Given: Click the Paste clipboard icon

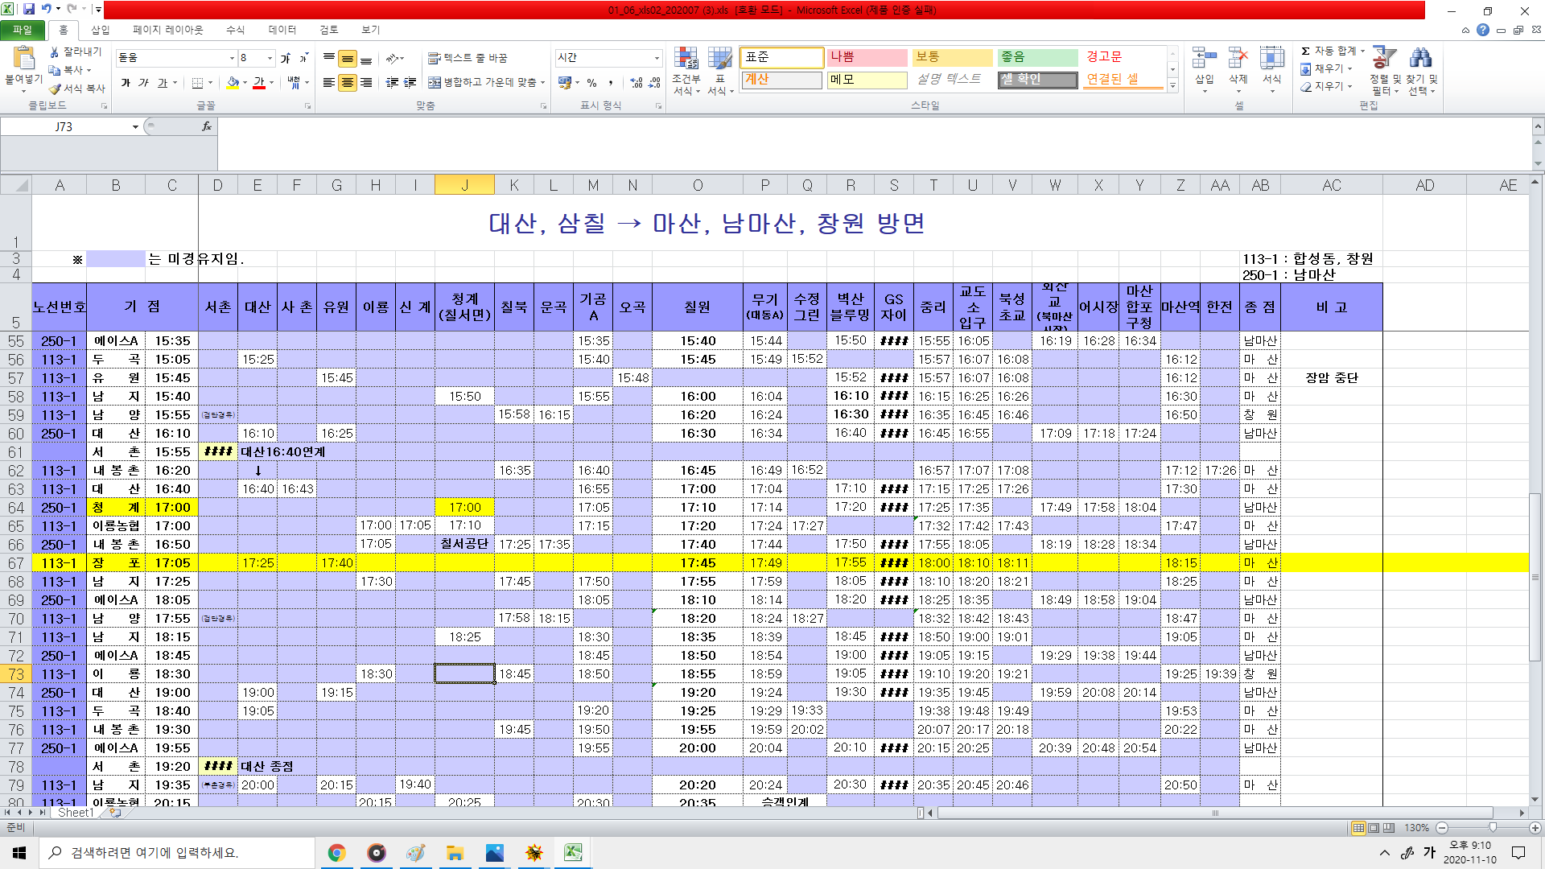Looking at the screenshot, I should pos(23,58).
